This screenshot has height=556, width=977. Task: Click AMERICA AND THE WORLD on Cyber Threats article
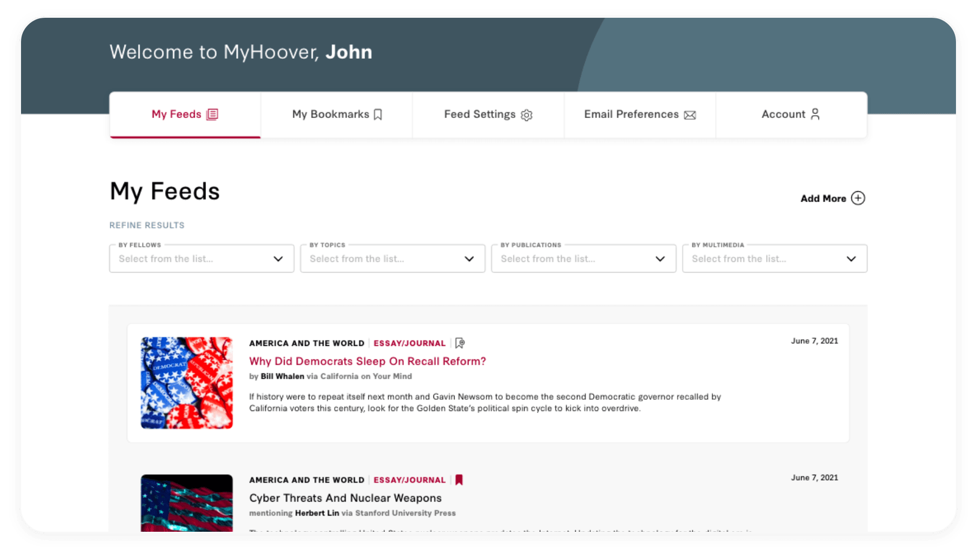[x=307, y=480]
